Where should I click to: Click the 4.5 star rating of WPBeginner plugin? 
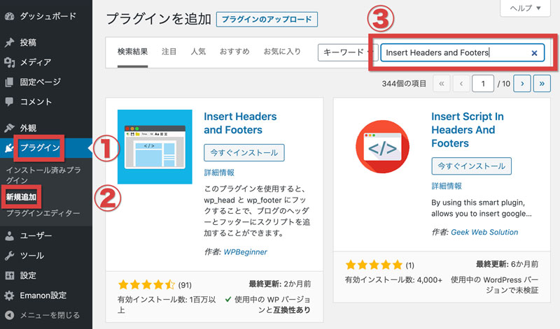(x=146, y=284)
